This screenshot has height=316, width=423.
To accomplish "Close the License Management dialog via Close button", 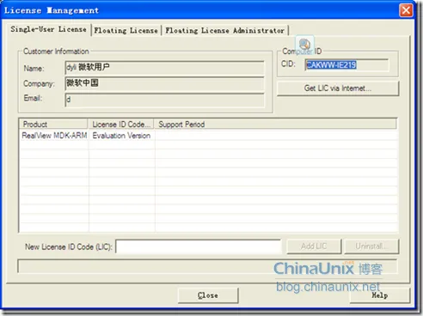I will coord(208,295).
